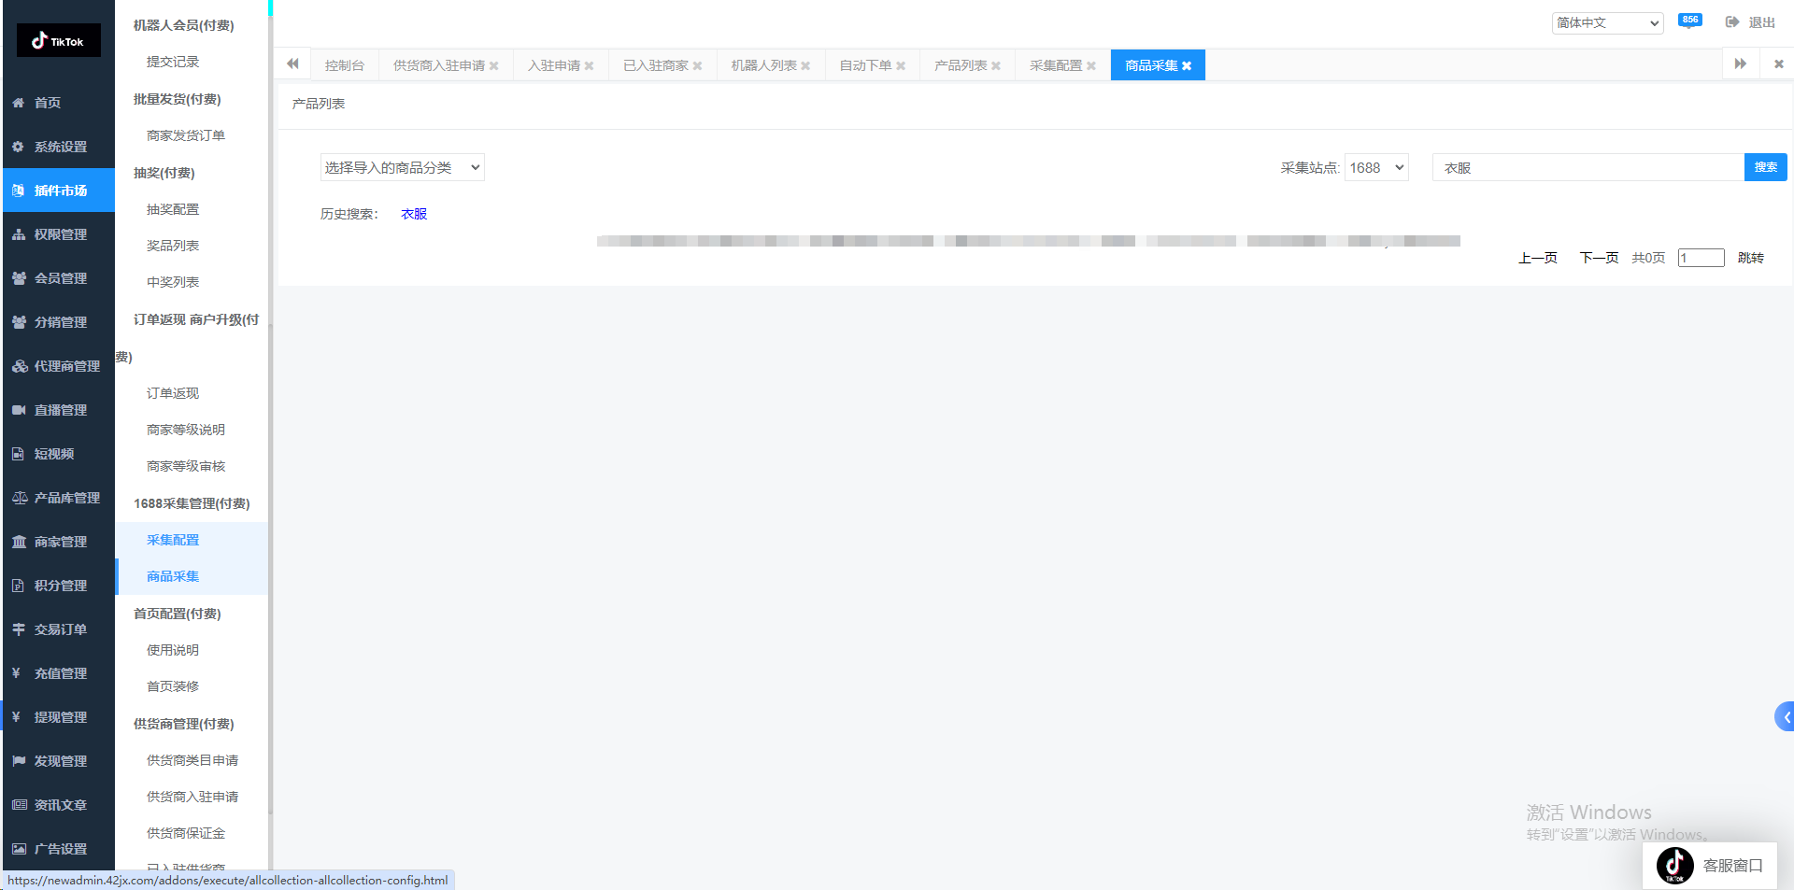Open the 交易订单 section
The image size is (1794, 890).
[59, 629]
